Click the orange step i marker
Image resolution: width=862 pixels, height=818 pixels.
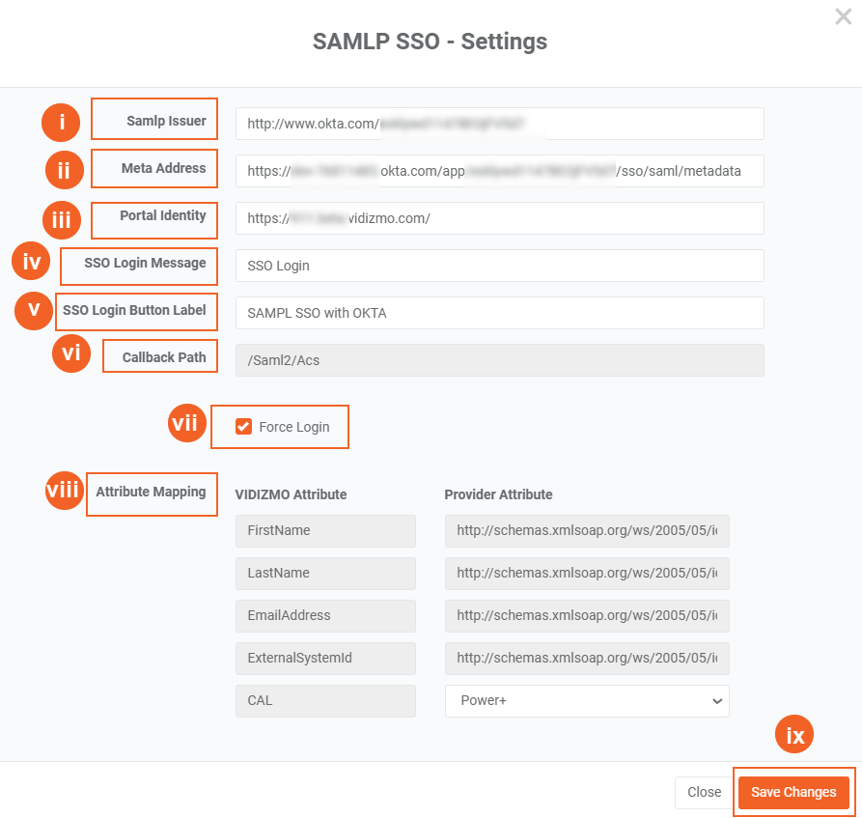tap(62, 122)
